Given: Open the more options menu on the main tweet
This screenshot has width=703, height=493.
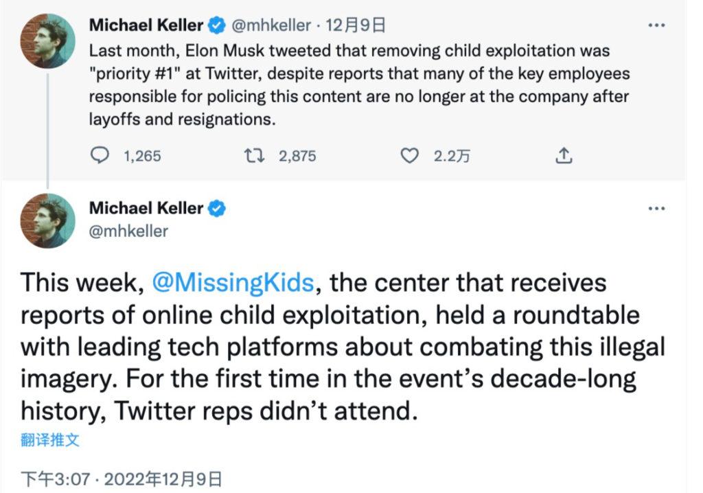Looking at the screenshot, I should pyautogui.click(x=656, y=209).
